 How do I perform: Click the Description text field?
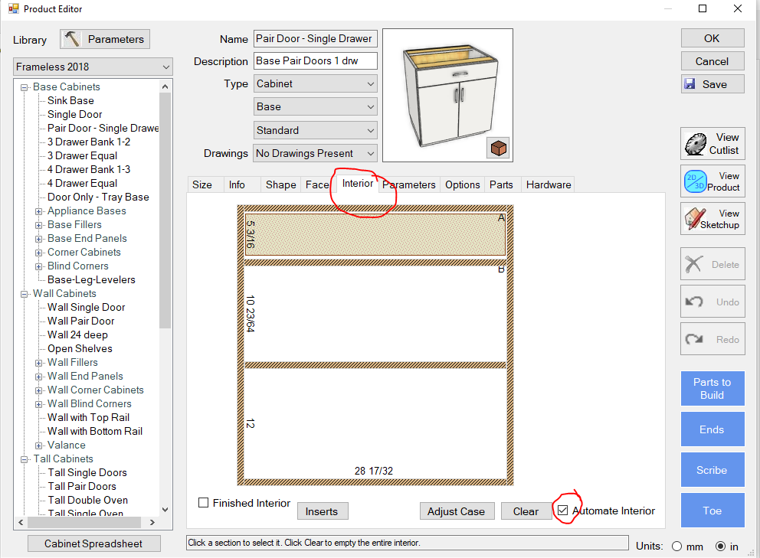tap(316, 61)
